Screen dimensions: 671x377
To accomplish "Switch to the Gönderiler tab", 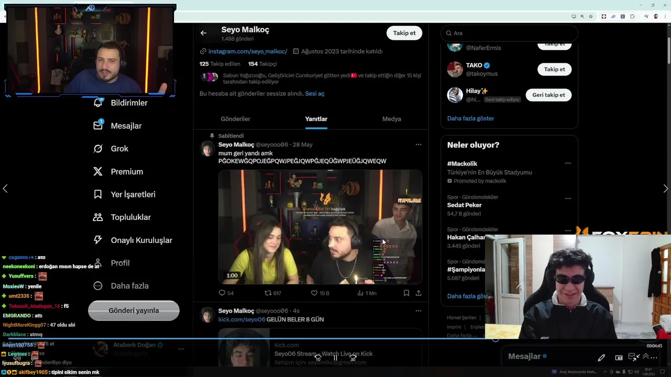I will 235,119.
